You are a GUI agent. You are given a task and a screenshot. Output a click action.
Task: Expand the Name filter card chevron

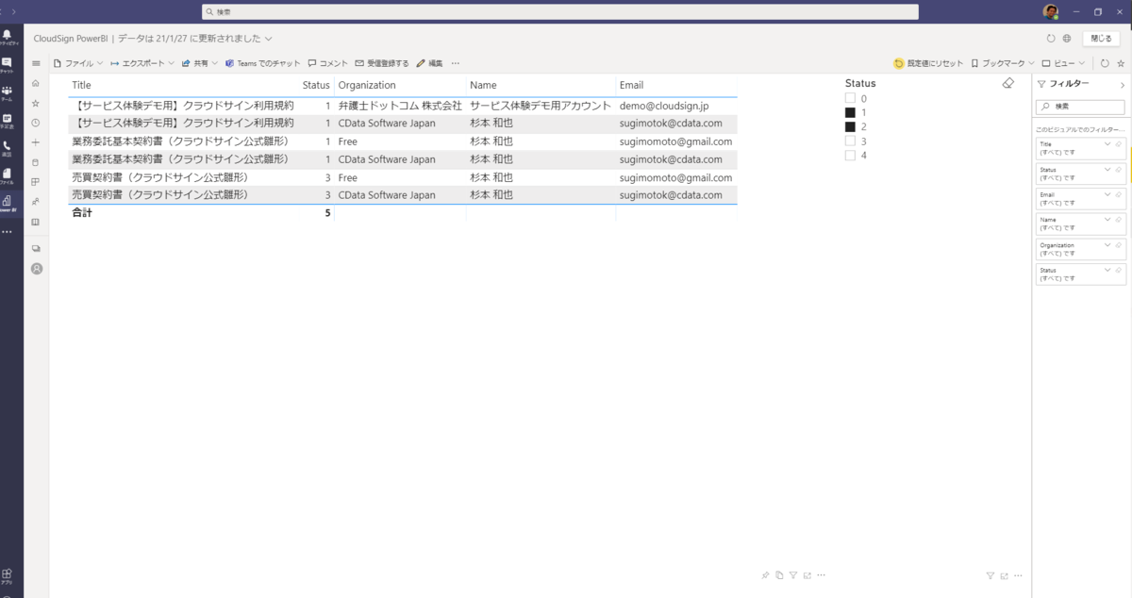(x=1107, y=219)
